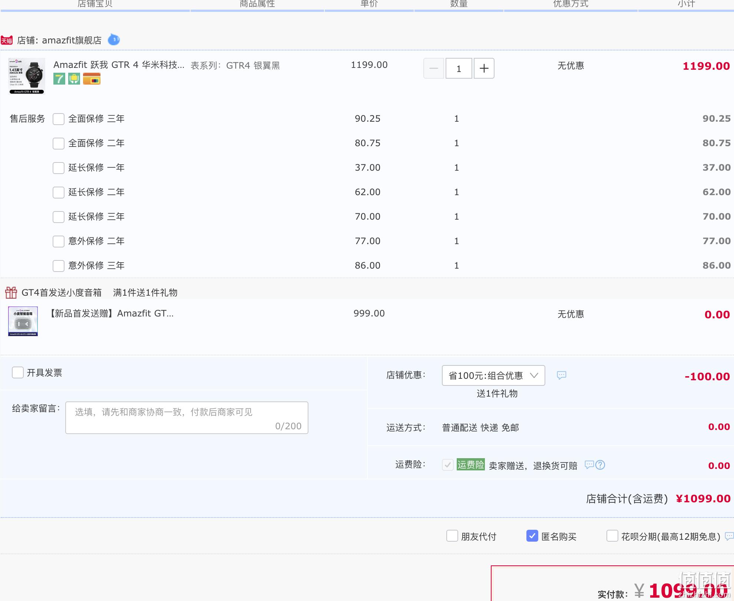Open the 小度智能音箱 gift thumbnail
This screenshot has height=601, width=734.
tap(23, 321)
